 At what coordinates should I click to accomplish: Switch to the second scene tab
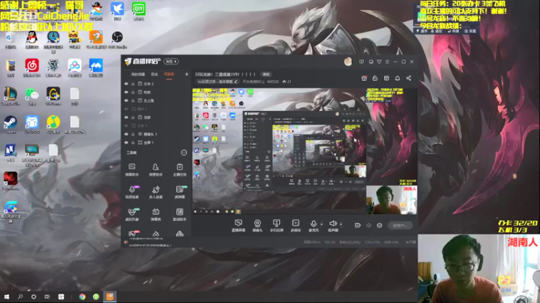click(155, 75)
